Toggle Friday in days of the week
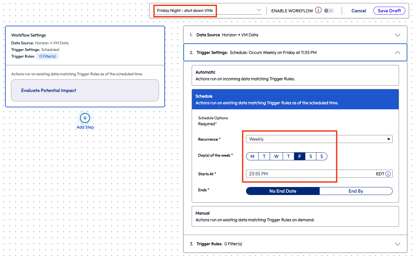Viewport: 414px width, 258px height. [300, 156]
